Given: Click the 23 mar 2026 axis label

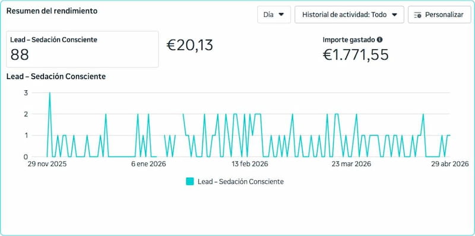Looking at the screenshot, I should point(351,164).
